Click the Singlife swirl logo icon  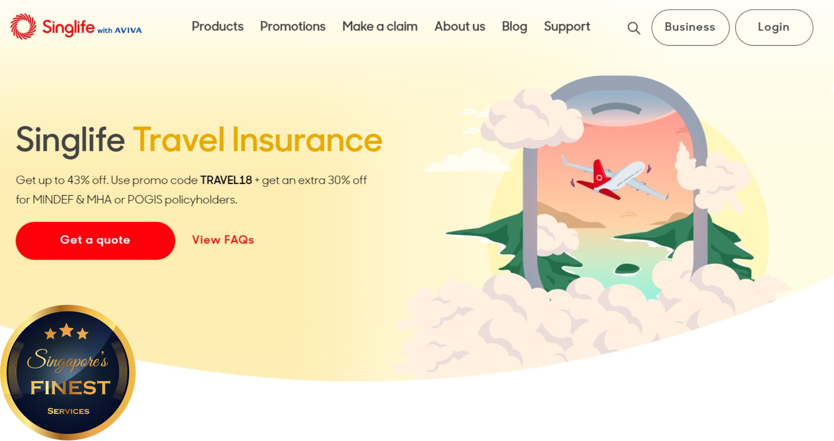tap(23, 26)
